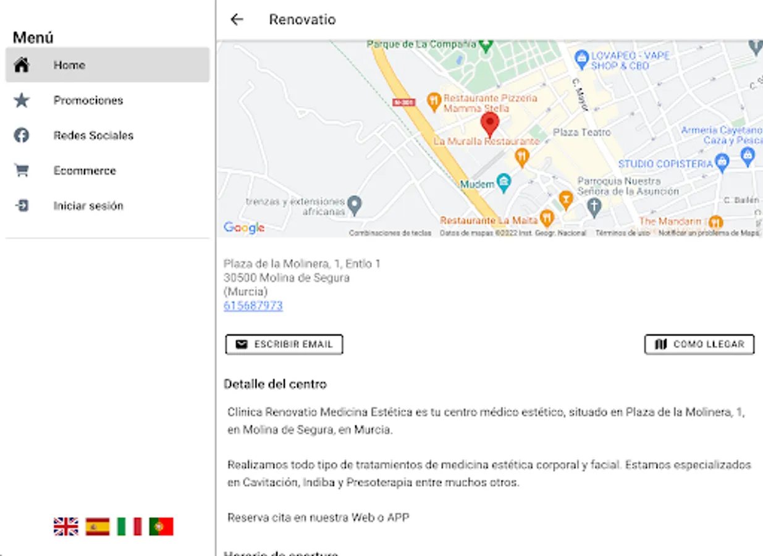The image size is (763, 556).
Task: Go back using the arrow icon
Action: tap(237, 20)
